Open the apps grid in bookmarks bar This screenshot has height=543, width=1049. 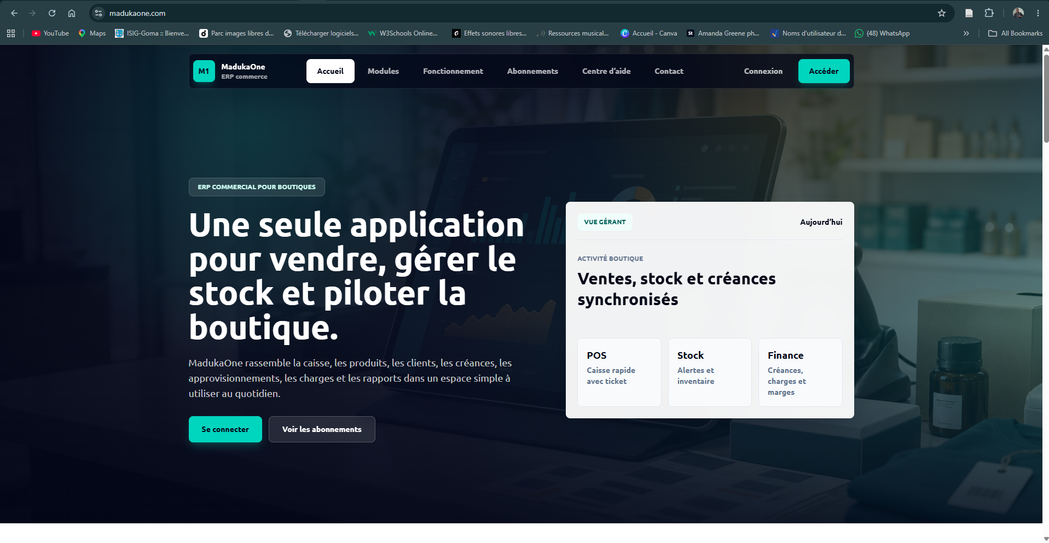[11, 33]
